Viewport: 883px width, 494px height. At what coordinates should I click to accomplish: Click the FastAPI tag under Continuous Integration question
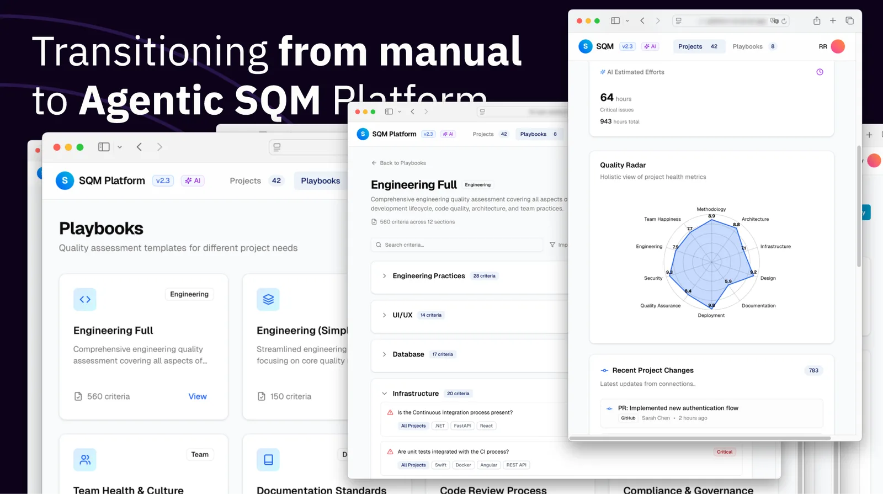(x=462, y=426)
